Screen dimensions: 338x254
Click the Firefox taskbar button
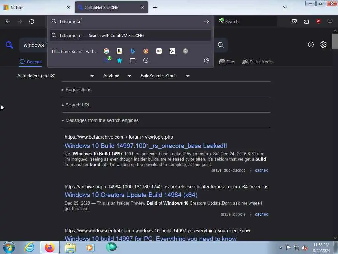pyautogui.click(x=50, y=247)
